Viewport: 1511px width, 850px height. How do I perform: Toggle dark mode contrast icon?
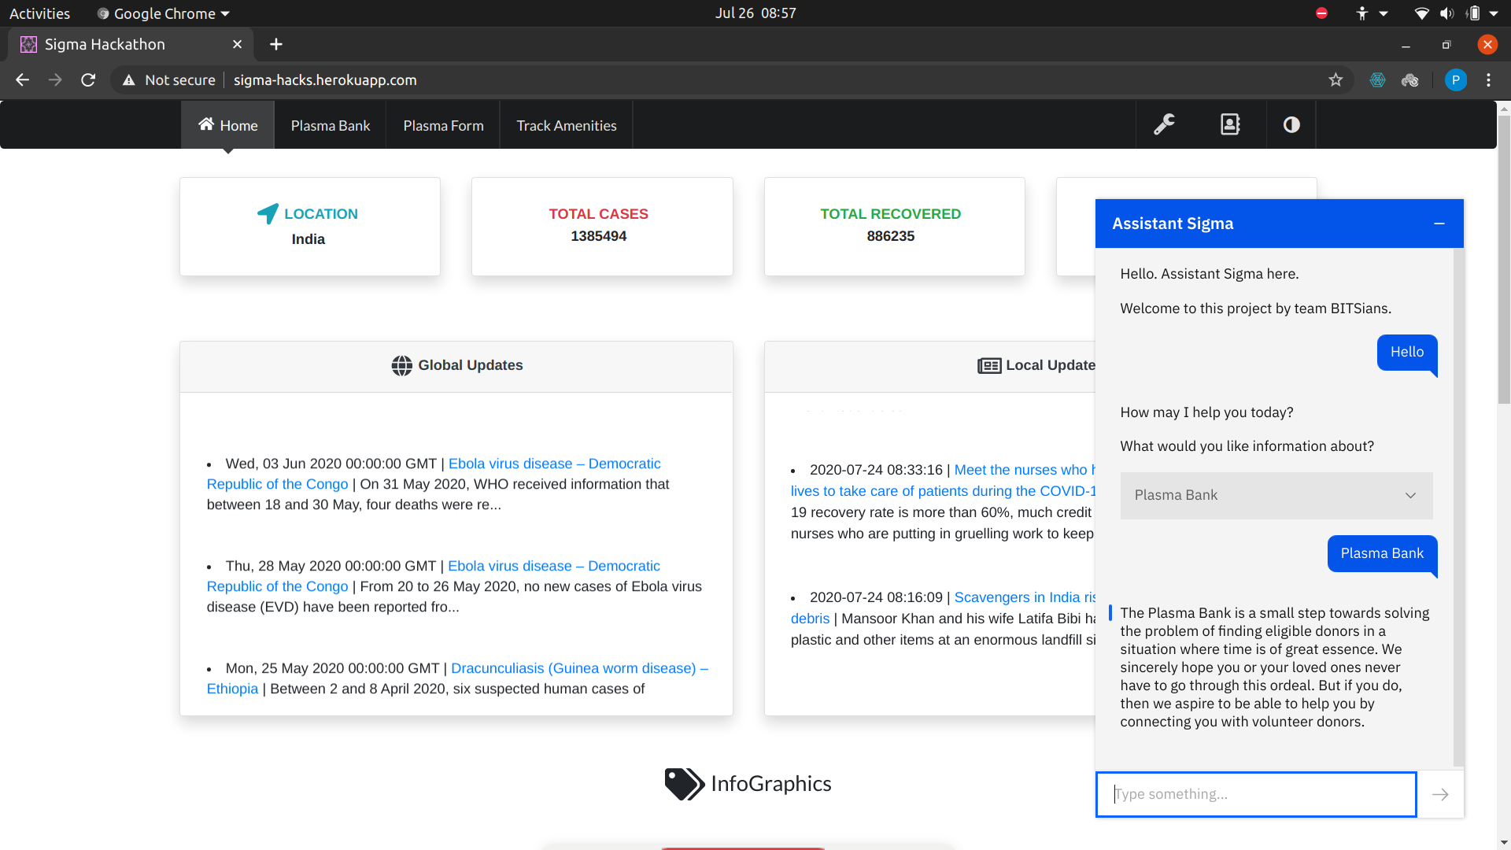coord(1291,124)
